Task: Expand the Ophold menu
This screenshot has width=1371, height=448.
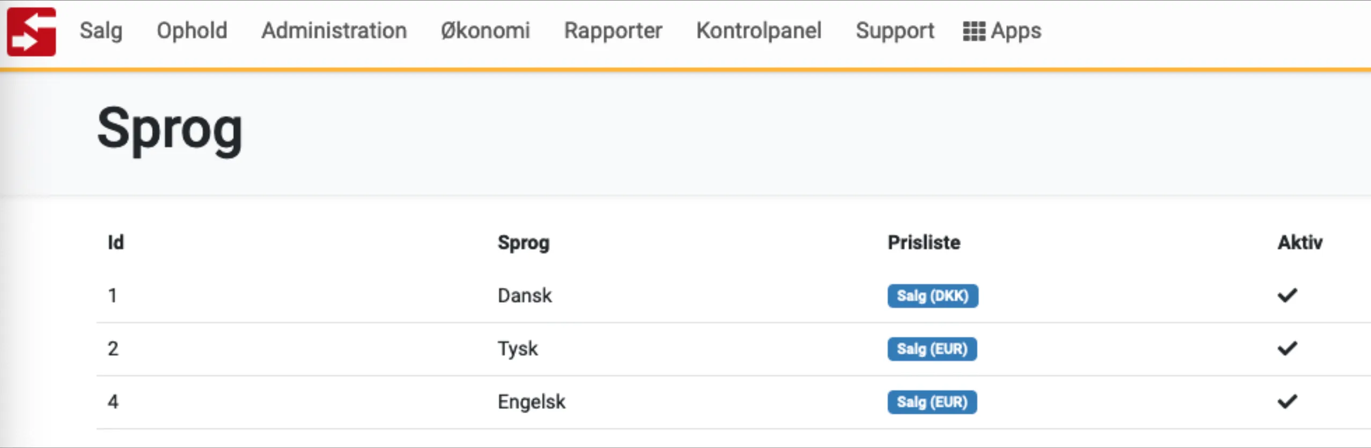Action: [191, 31]
